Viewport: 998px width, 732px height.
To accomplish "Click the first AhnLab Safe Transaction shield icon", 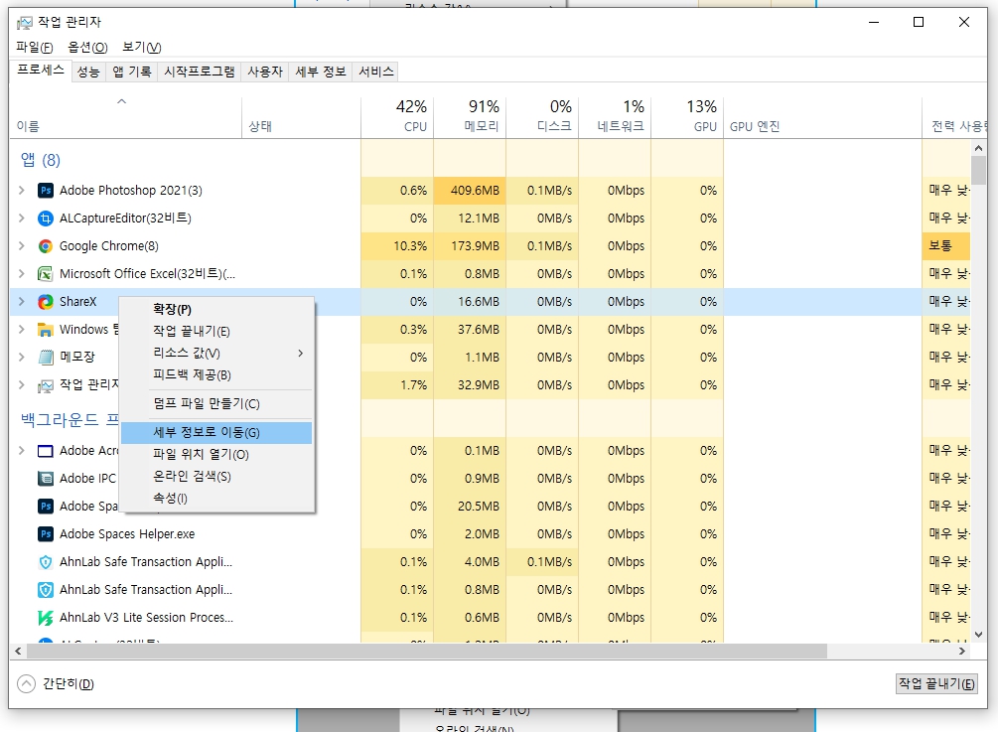I will click(46, 562).
